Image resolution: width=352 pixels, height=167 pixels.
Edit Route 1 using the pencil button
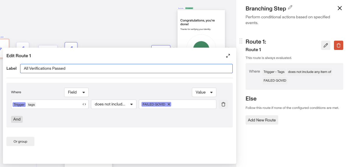[x=326, y=45]
